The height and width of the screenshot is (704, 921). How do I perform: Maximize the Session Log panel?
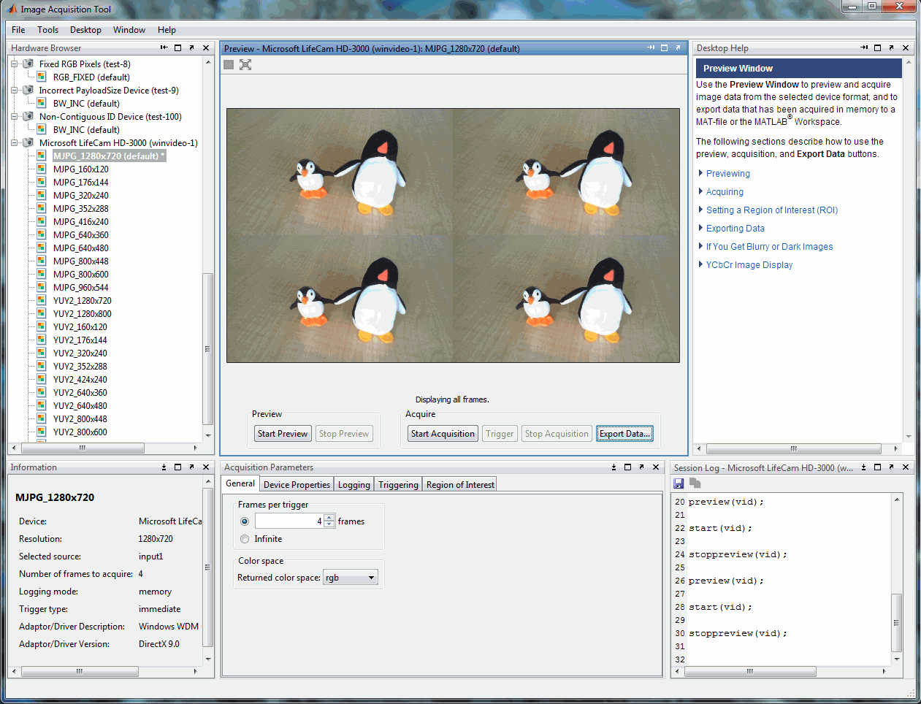tap(877, 467)
